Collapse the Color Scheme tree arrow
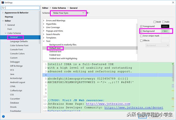 (5, 33)
